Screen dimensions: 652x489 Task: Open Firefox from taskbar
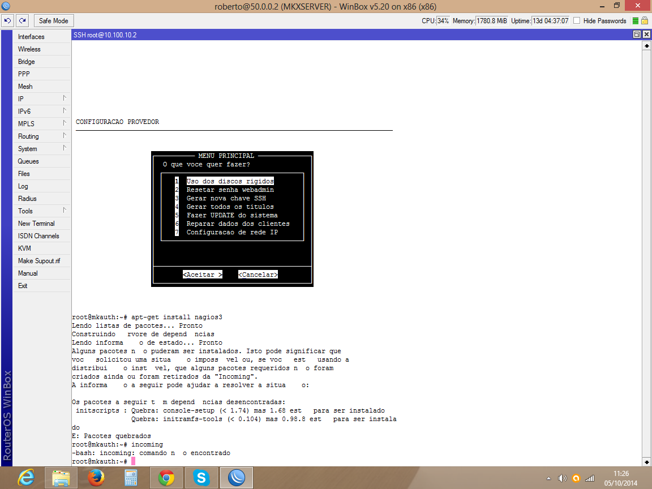(x=96, y=478)
